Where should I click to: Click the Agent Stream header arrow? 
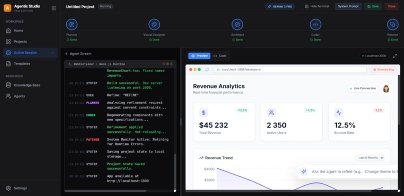tap(66, 53)
